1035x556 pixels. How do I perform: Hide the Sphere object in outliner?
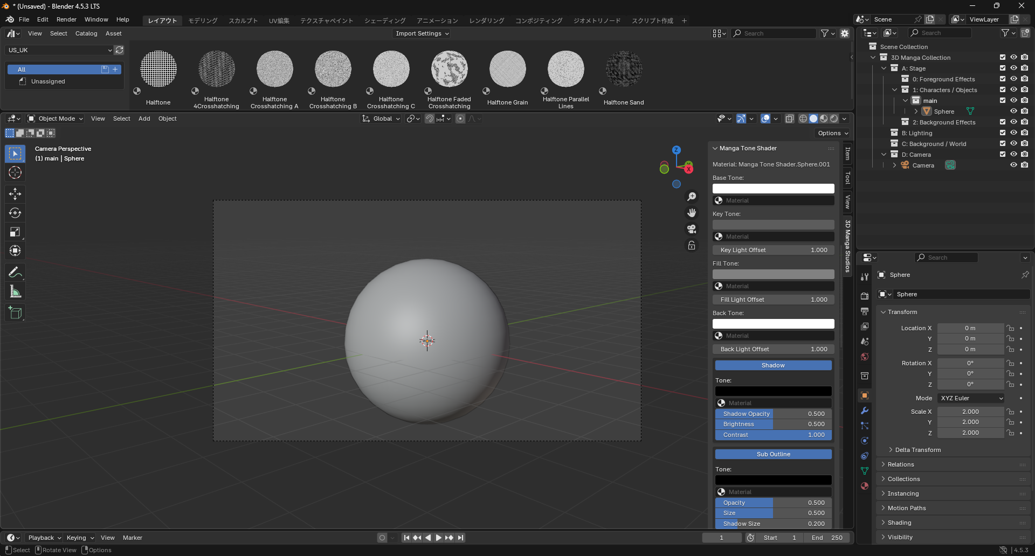pyautogui.click(x=1013, y=112)
